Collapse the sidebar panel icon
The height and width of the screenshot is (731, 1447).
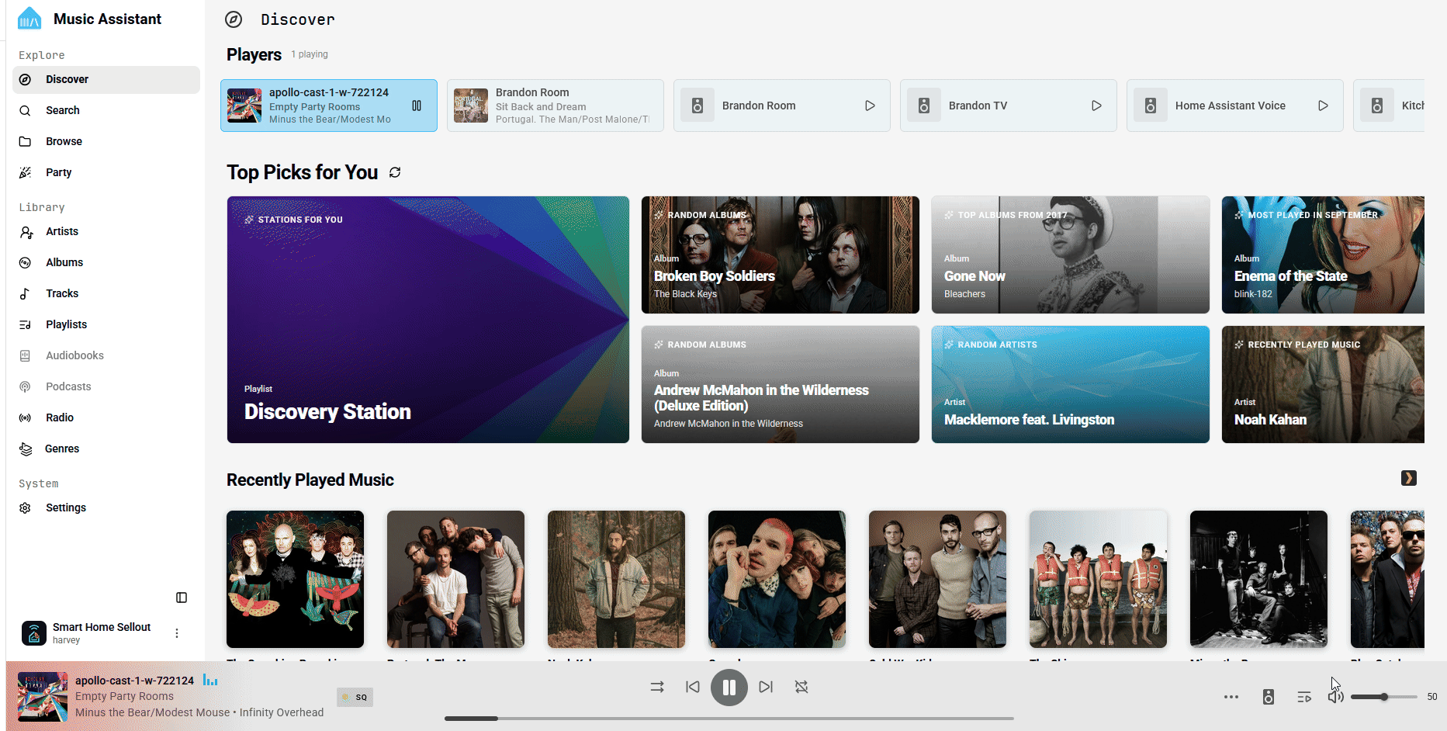(x=182, y=598)
